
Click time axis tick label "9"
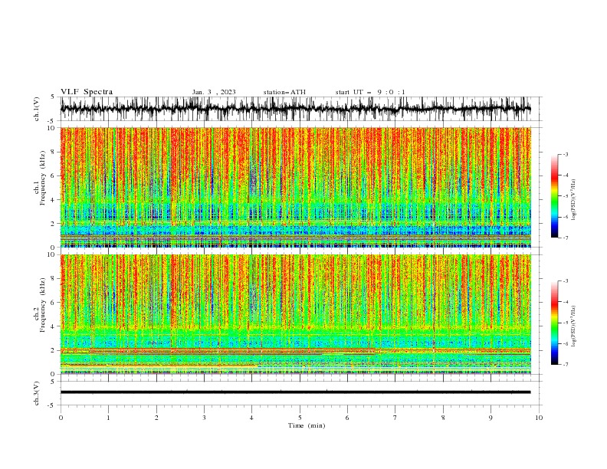pos(491,418)
